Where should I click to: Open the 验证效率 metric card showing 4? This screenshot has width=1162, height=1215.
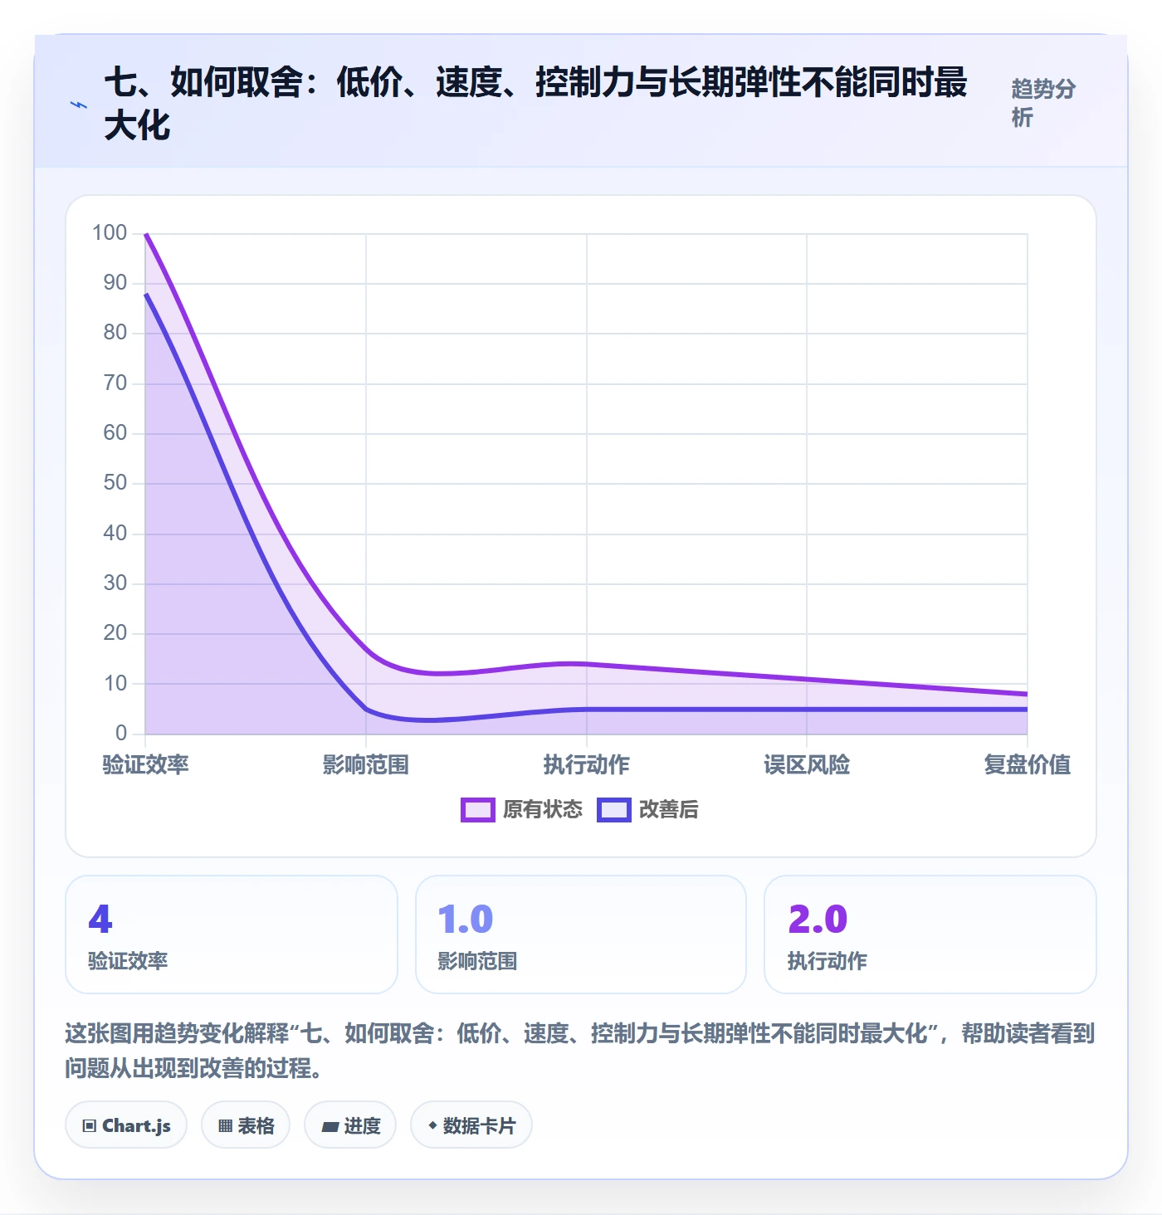(232, 934)
